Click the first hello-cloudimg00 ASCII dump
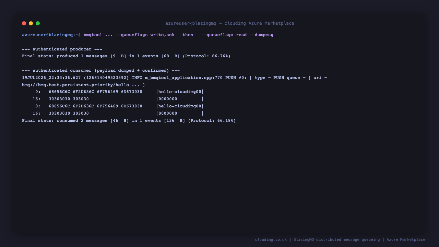Image resolution: width=439 pixels, height=247 pixels. tap(180, 92)
